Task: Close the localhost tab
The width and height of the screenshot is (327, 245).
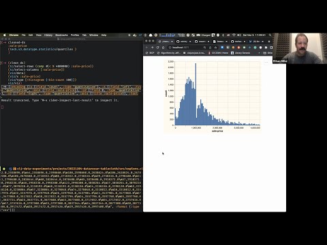Action: 172,42
